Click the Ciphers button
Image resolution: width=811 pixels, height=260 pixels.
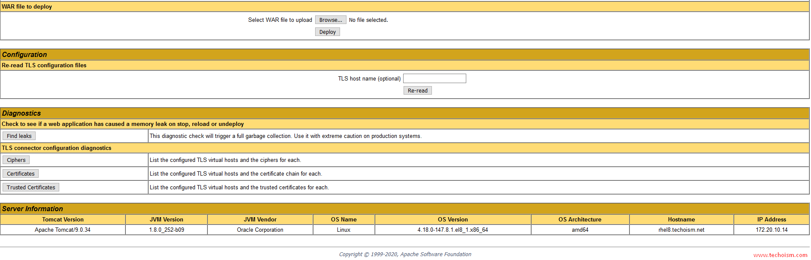16,160
